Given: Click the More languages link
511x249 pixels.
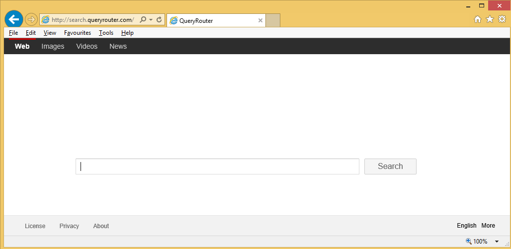Looking at the screenshot, I should [488, 226].
